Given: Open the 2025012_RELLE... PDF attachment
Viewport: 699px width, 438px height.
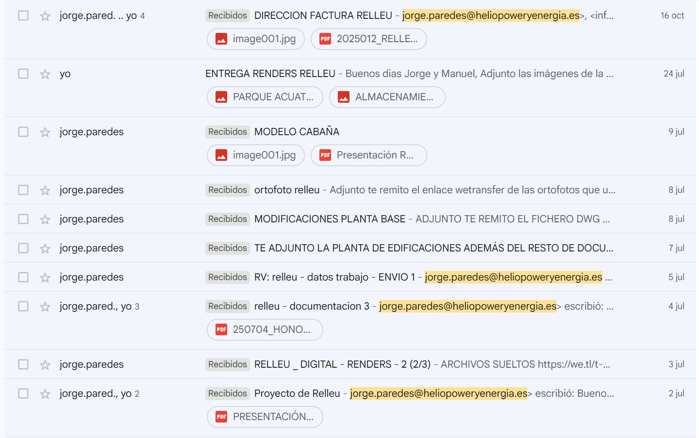Looking at the screenshot, I should pos(369,39).
